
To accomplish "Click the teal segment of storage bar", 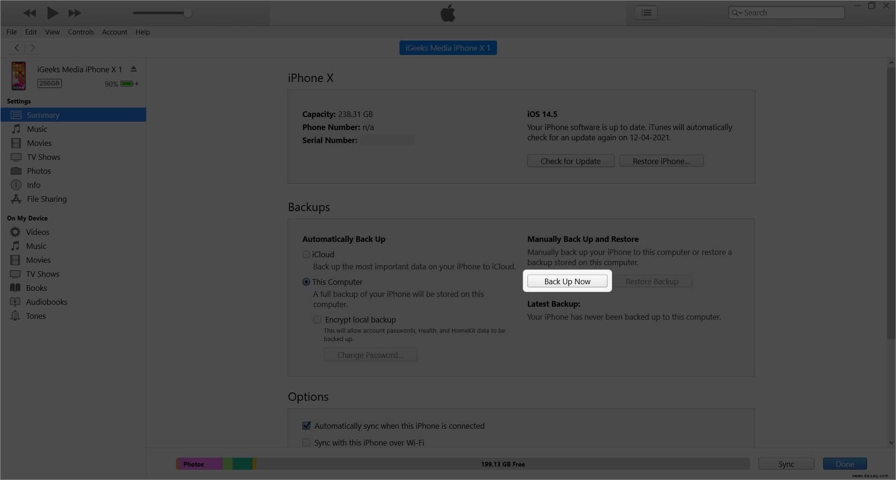I will [x=243, y=464].
